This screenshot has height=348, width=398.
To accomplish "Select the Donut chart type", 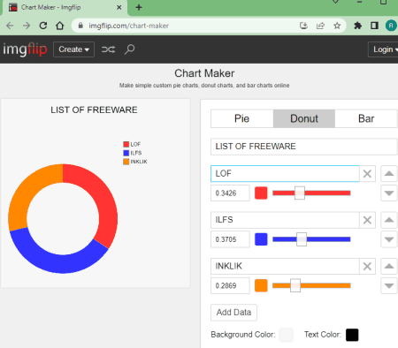I will pos(304,118).
